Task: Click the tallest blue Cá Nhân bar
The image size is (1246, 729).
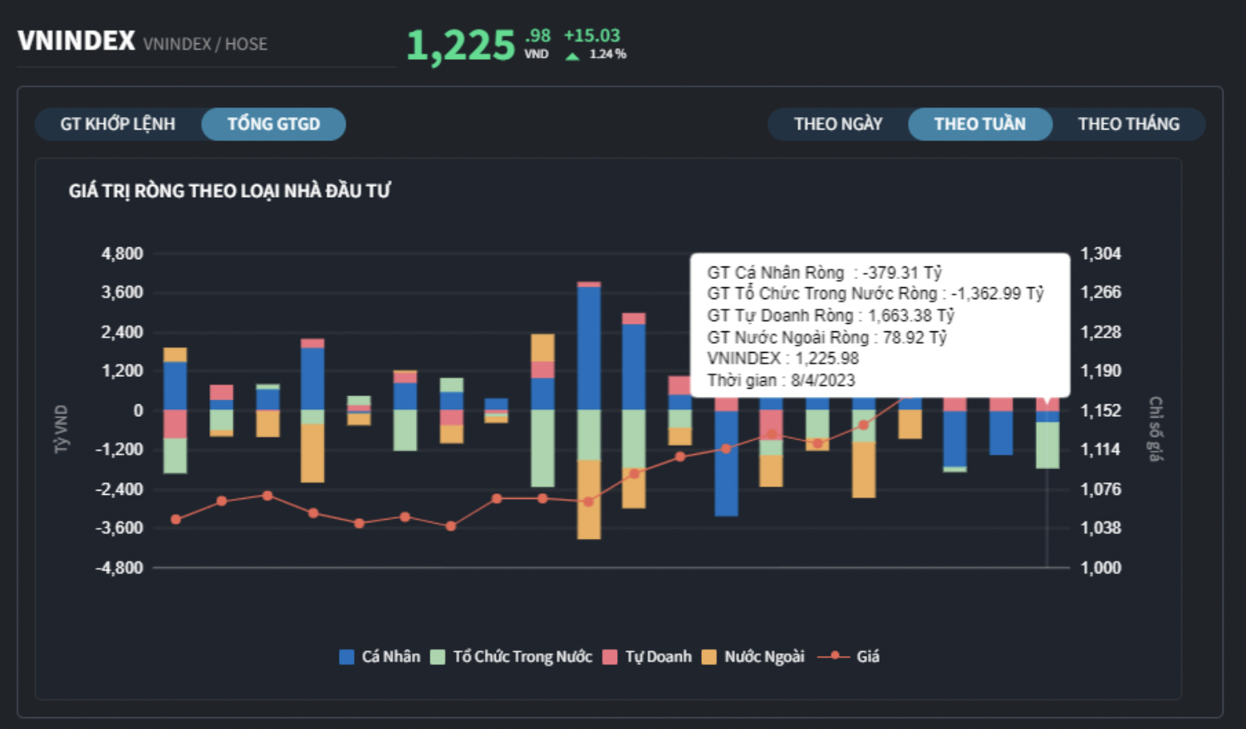Action: click(589, 349)
